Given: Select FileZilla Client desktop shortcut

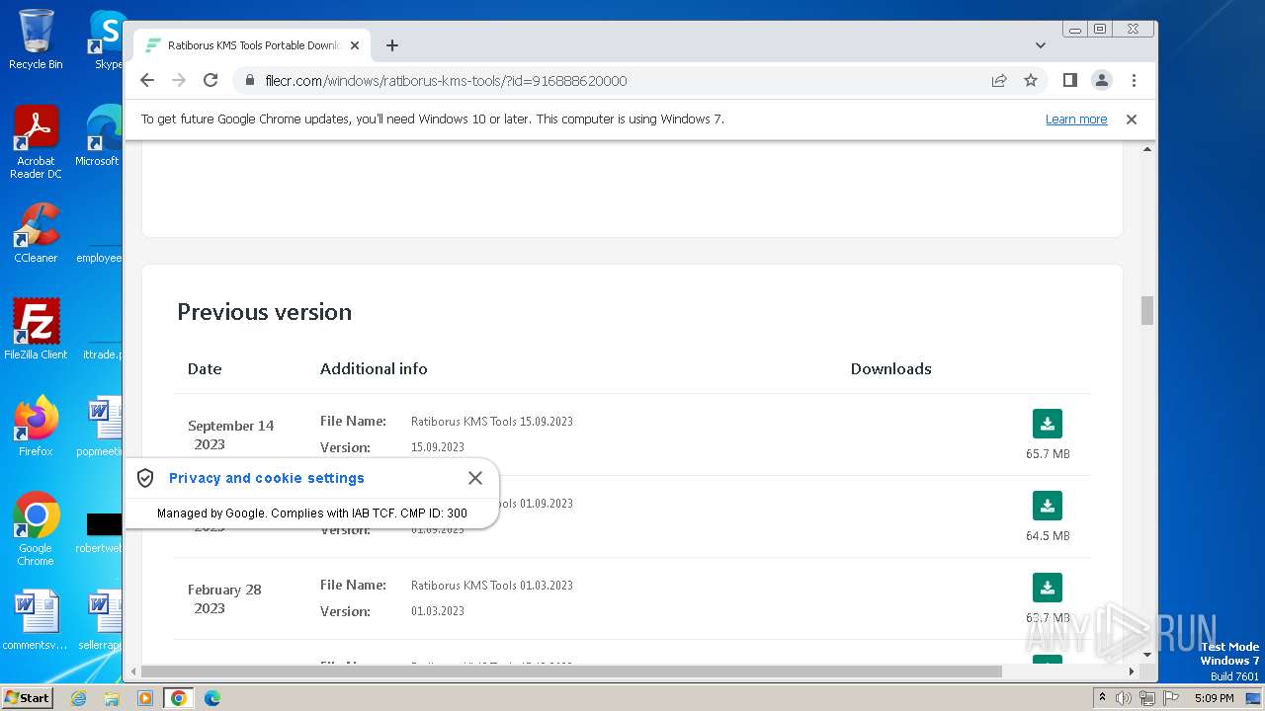Looking at the screenshot, I should point(36,329).
